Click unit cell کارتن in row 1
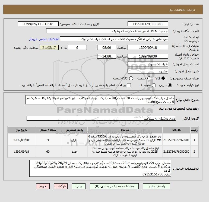The image size is (209, 202). (x=74, y=140)
